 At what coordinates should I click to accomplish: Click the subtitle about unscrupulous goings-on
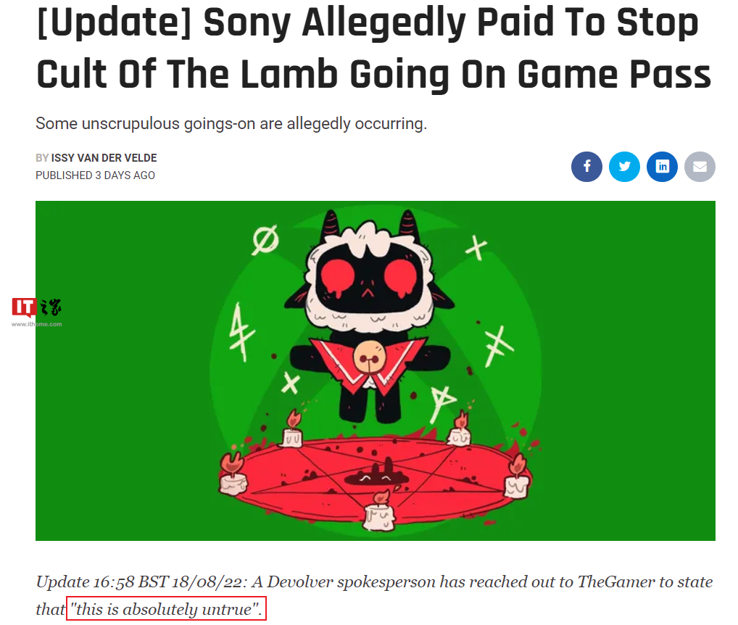[x=231, y=124]
